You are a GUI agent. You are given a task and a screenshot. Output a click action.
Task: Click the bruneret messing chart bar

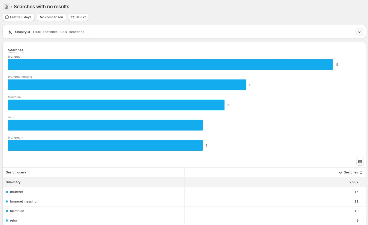pyautogui.click(x=127, y=85)
